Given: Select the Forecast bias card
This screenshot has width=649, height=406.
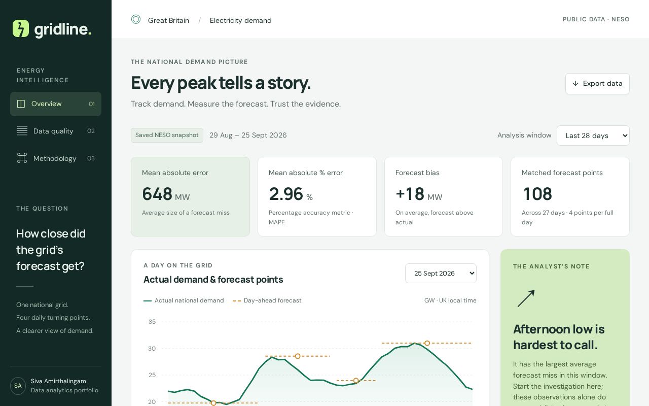Looking at the screenshot, I should click(444, 196).
